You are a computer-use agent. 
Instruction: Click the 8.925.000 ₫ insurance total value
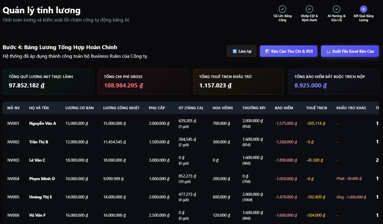point(311,86)
